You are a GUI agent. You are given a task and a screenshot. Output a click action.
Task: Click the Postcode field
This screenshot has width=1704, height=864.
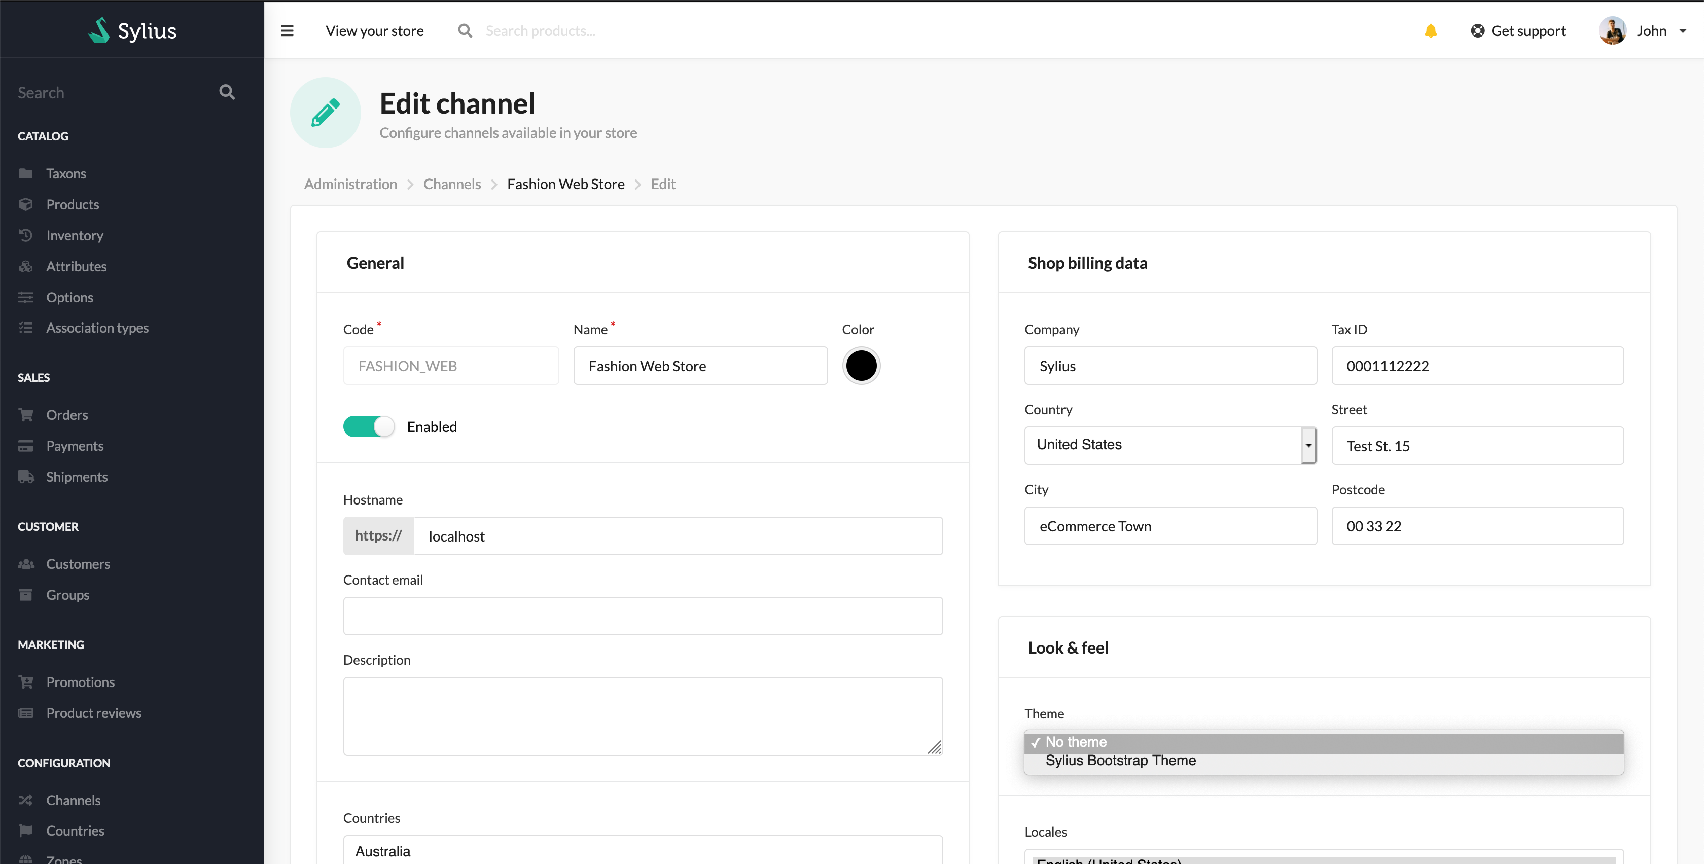1477,526
